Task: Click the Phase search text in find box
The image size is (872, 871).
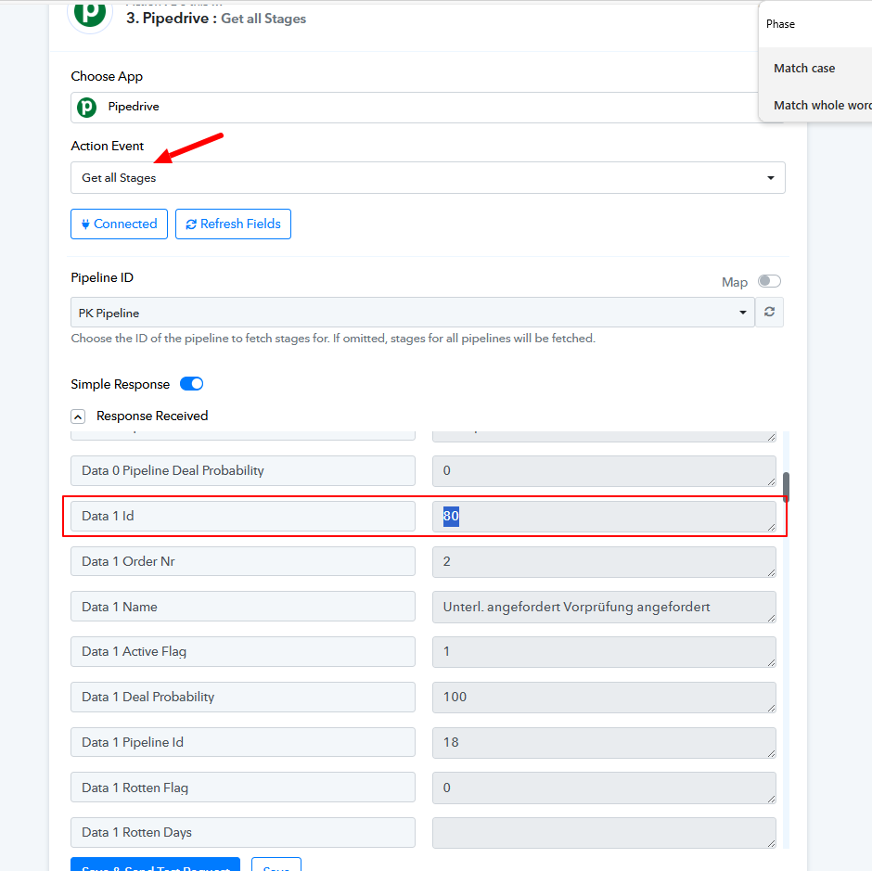Action: coord(780,24)
